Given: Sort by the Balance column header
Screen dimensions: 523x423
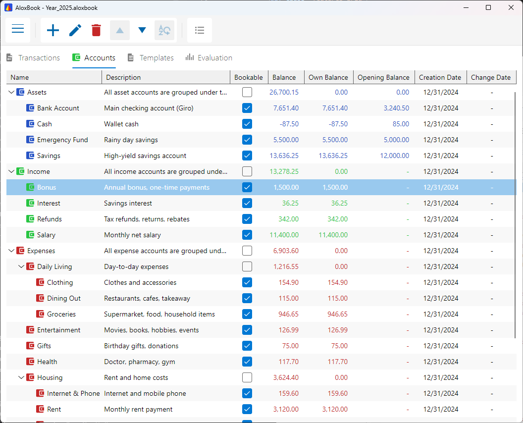Looking at the screenshot, I should pos(284,77).
